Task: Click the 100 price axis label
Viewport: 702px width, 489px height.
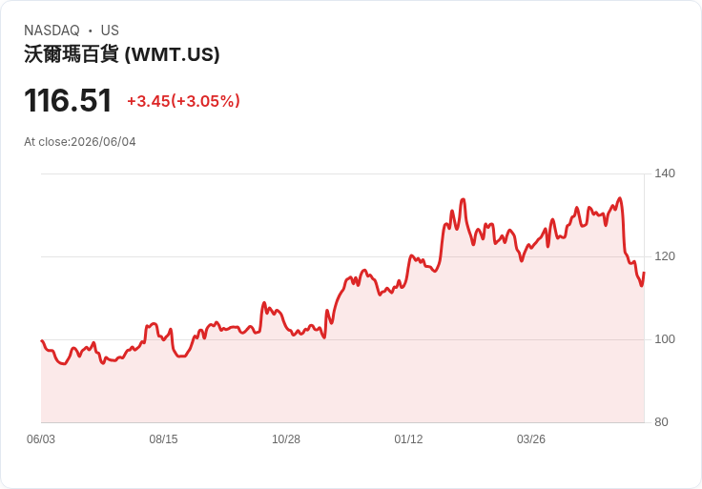Action: pos(665,339)
